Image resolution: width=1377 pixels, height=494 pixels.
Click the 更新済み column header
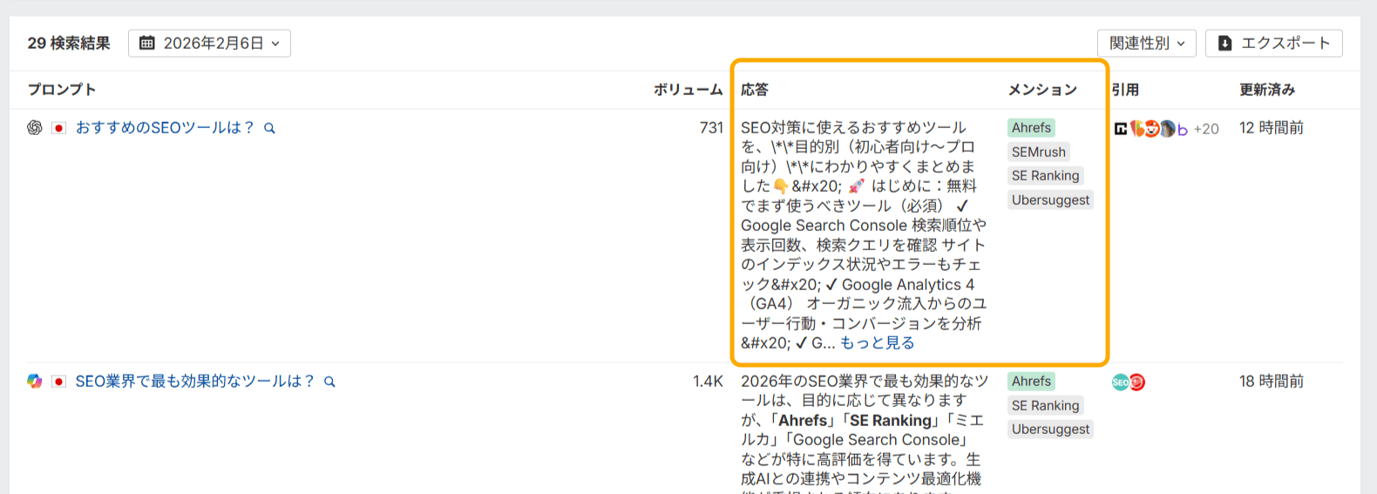point(1266,90)
